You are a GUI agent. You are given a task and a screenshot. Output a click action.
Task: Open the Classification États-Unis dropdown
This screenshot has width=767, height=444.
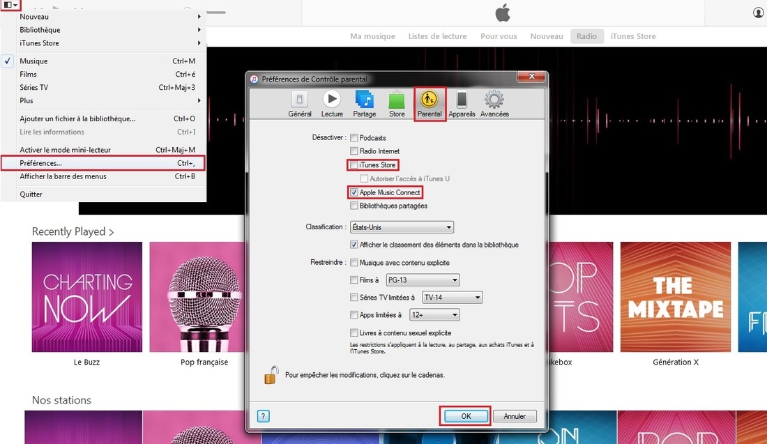pos(402,227)
